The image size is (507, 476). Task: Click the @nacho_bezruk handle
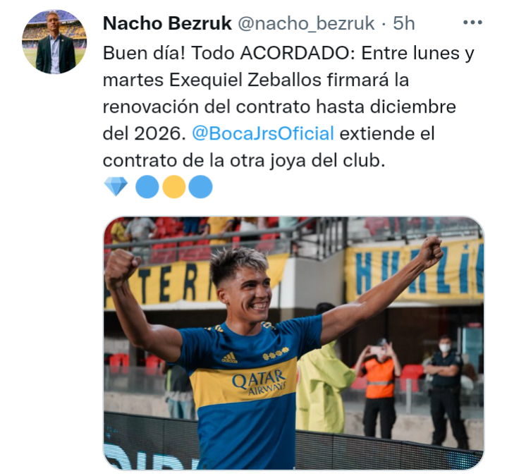click(306, 23)
